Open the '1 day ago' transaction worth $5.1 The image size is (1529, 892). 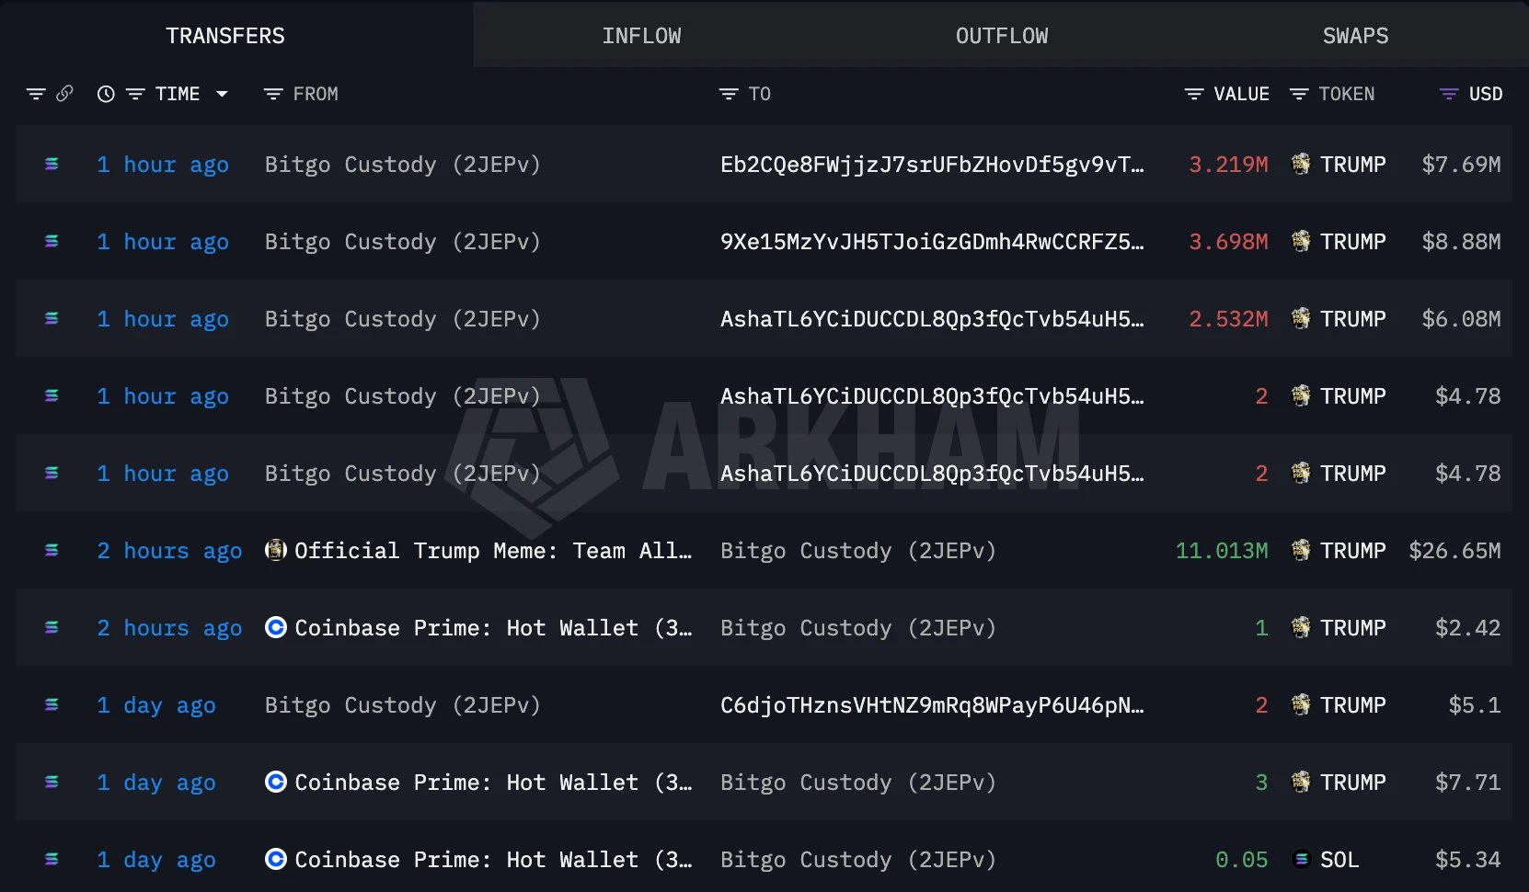point(156,705)
